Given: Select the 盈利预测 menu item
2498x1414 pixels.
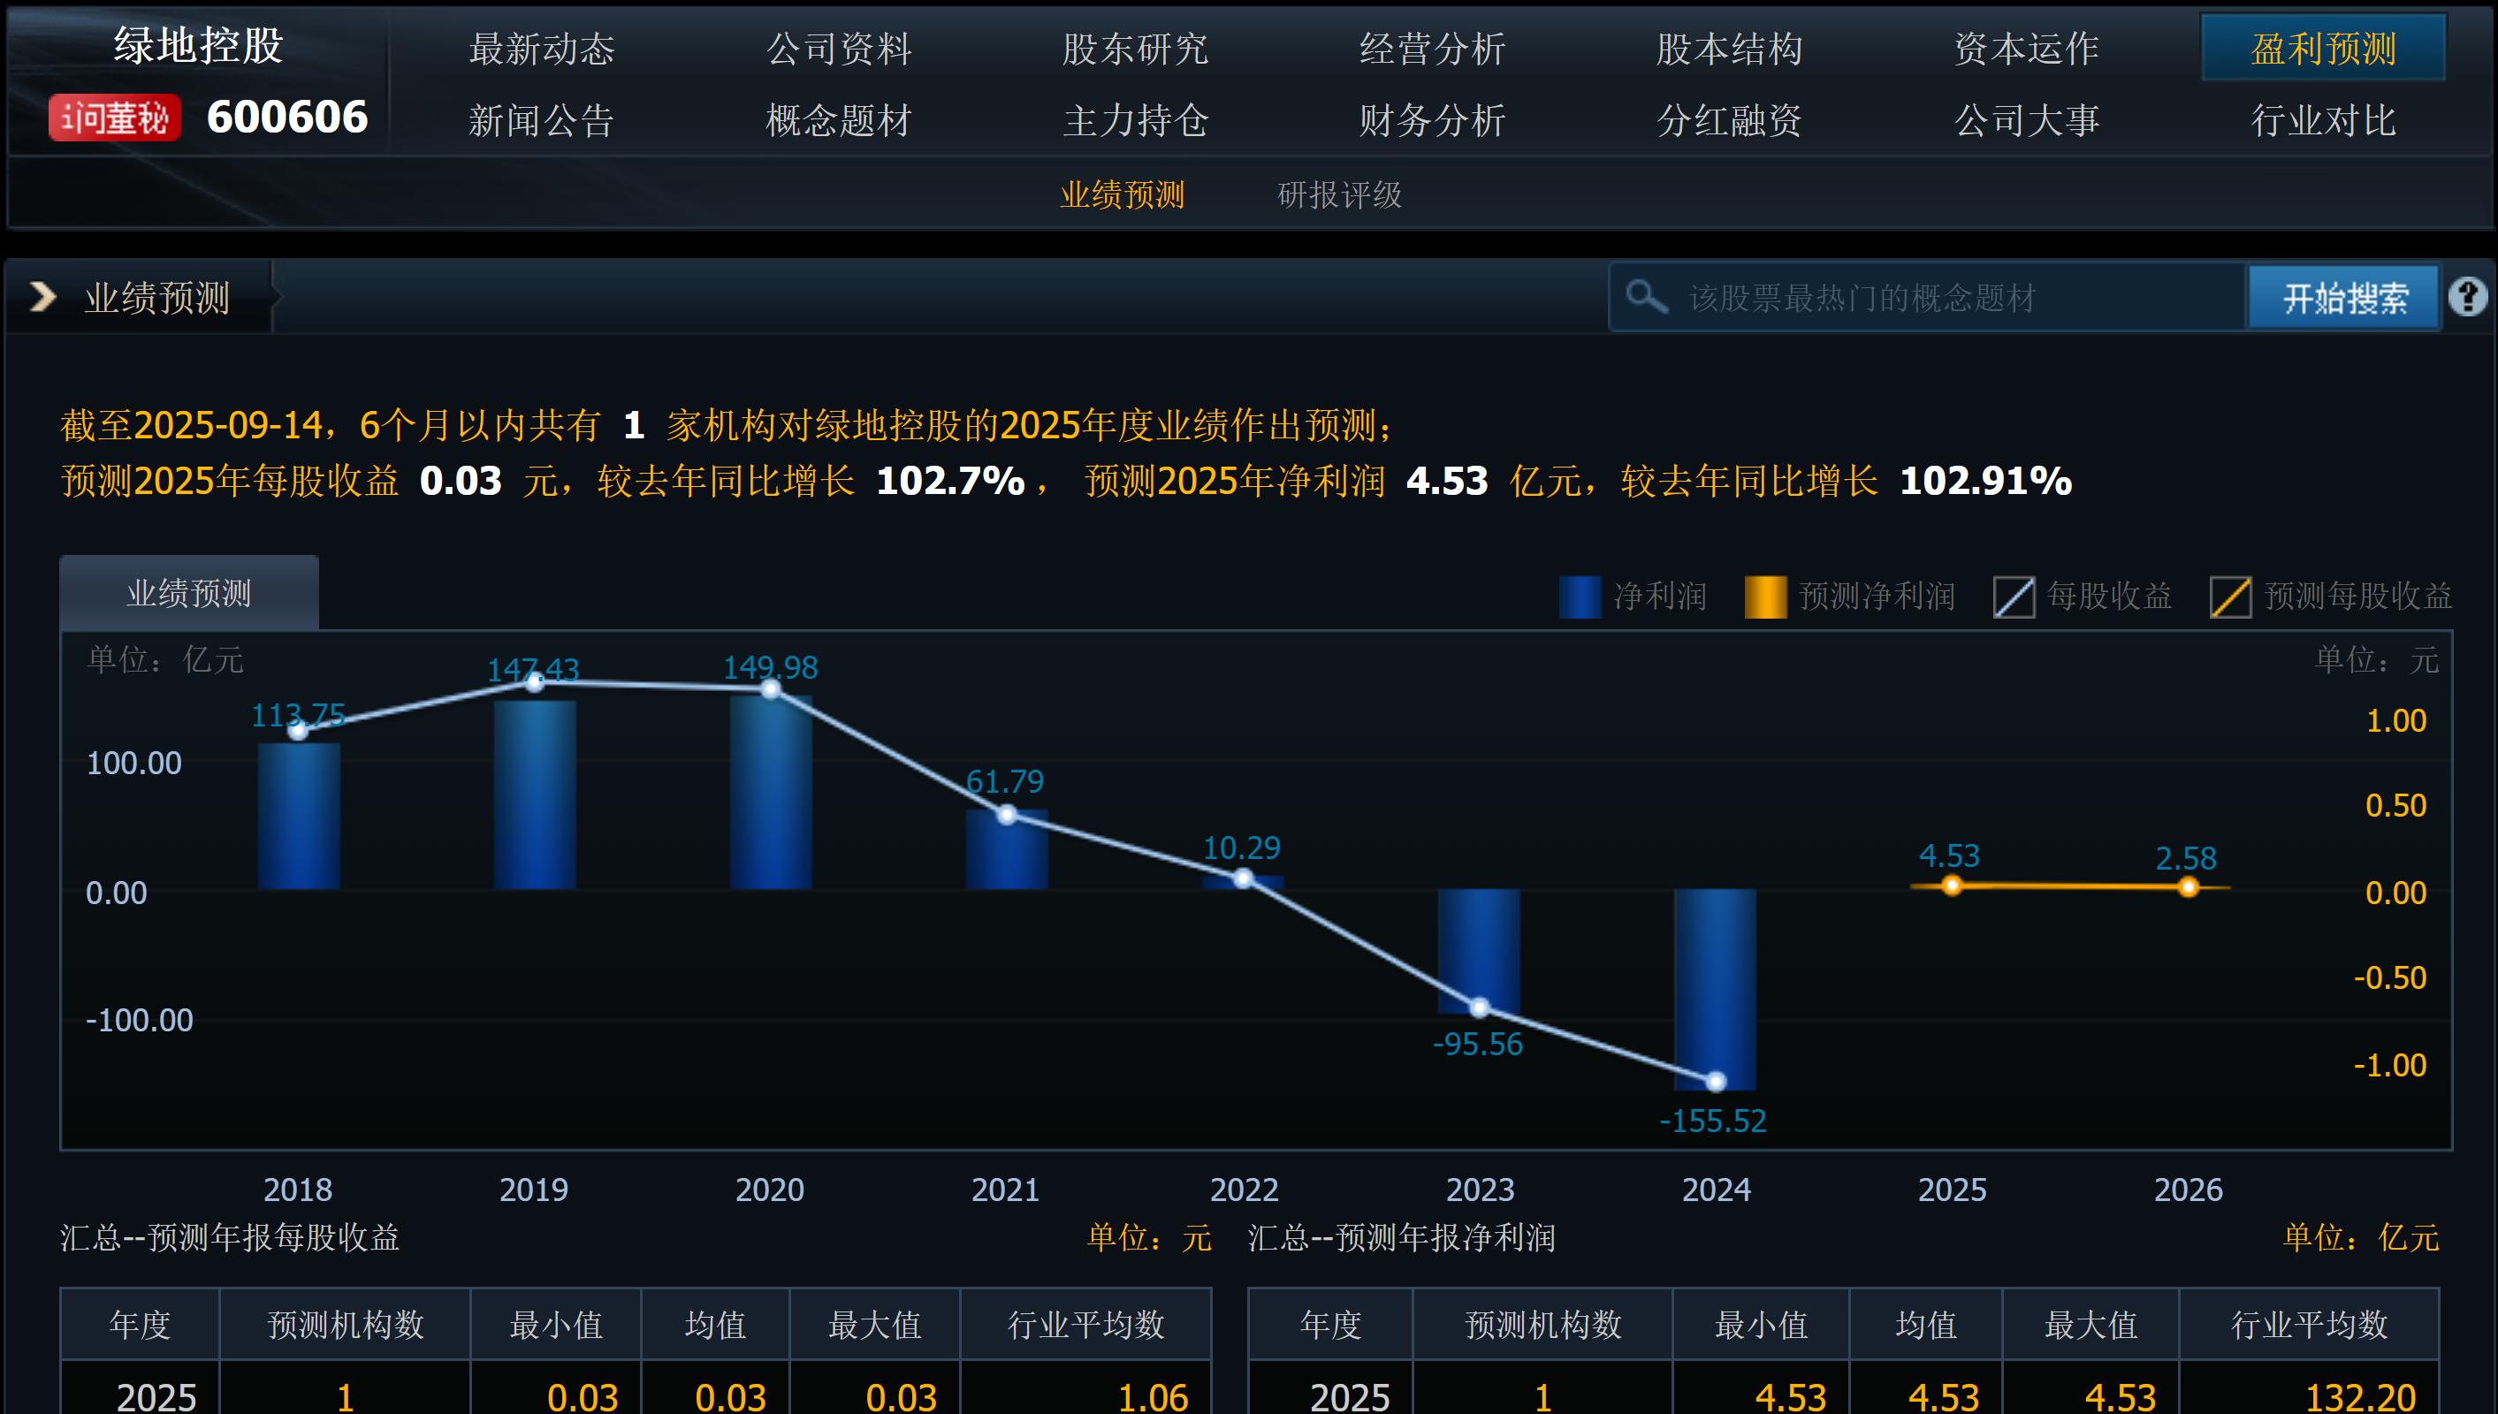Looking at the screenshot, I should (2323, 48).
